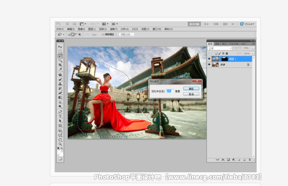Select the Lasso tool in the toolbox
Screen dimensions: 288x186
tap(60, 56)
